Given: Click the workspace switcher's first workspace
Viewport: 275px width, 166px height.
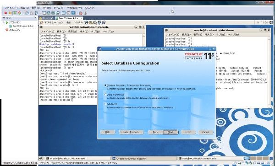Looking at the screenshot, I should coord(247,158).
